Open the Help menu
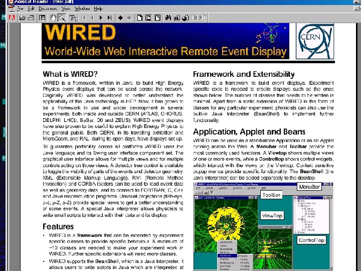This screenshot has height=271, width=361. (98, 9)
